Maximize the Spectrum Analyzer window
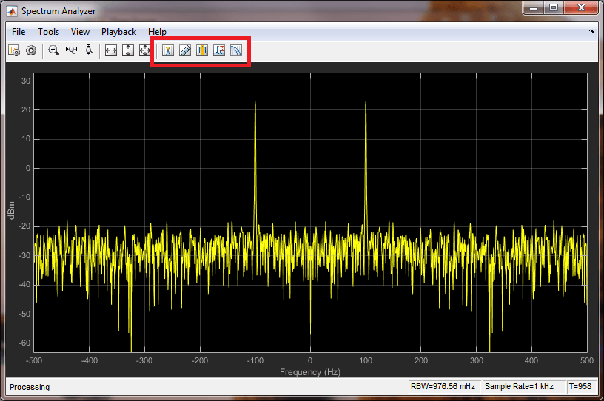Image resolution: width=604 pixels, height=401 pixels. (554, 7)
